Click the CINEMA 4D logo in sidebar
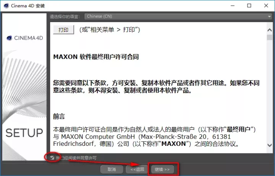Image resolution: width=275 pixels, height=176 pixels. [25, 38]
